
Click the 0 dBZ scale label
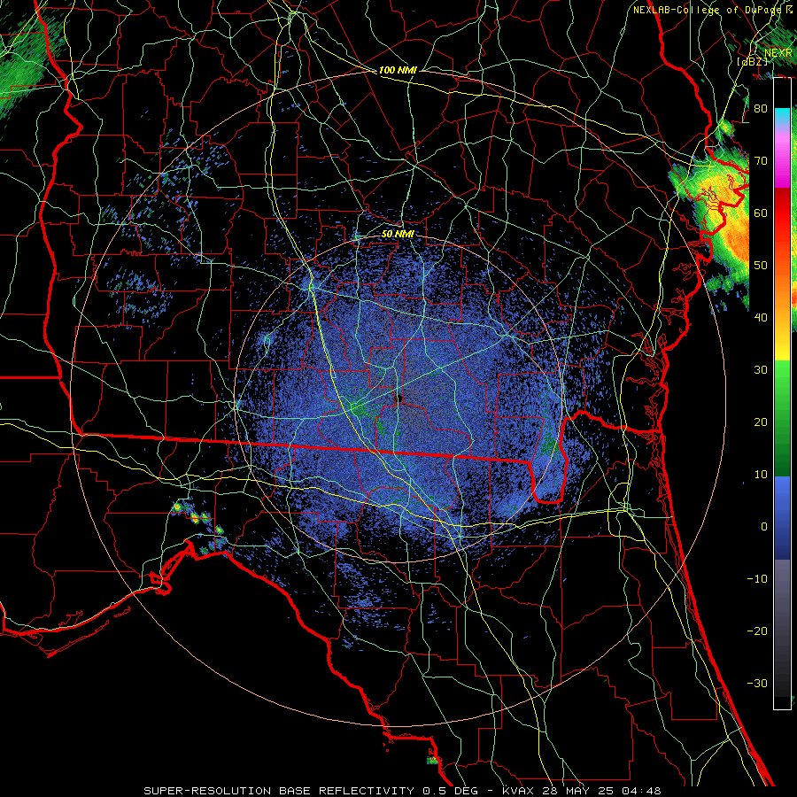click(x=764, y=527)
